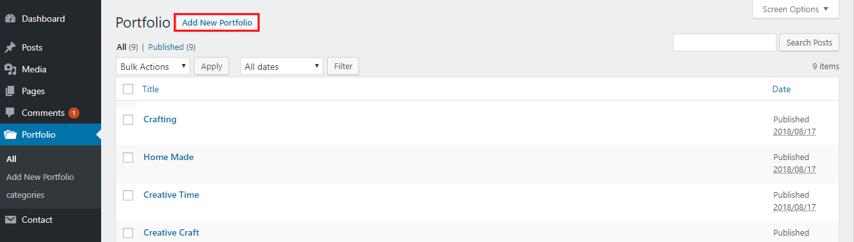The width and height of the screenshot is (854, 242).
Task: Click the Pages document icon
Action: pos(10,91)
